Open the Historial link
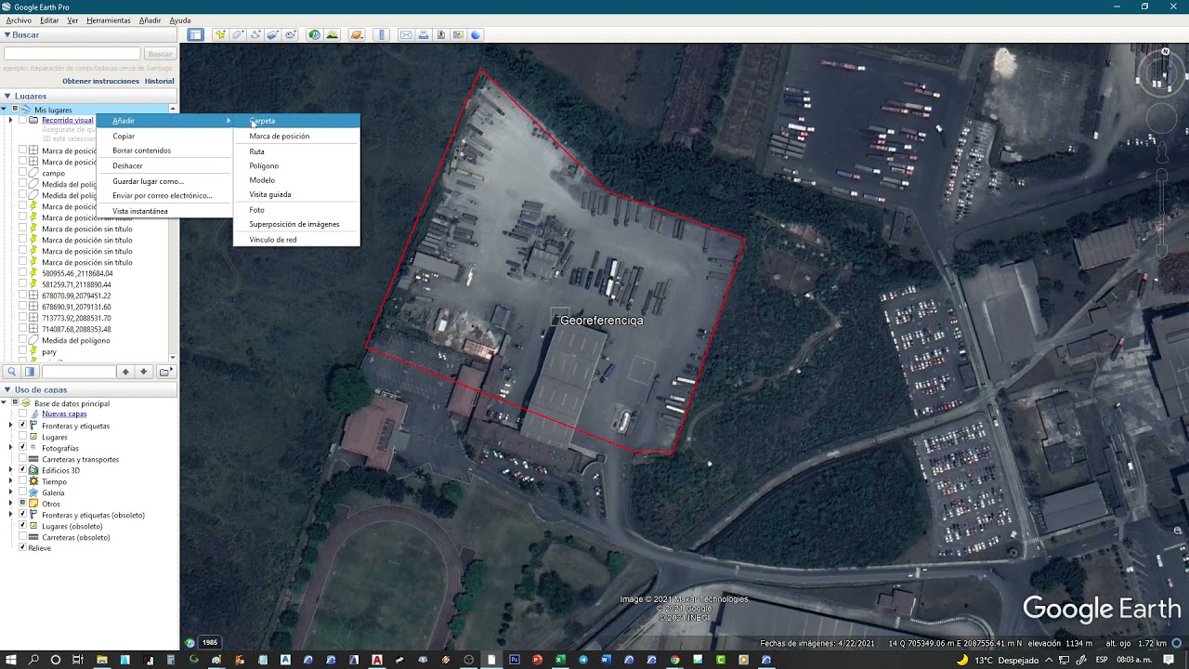1189x669 pixels. click(x=160, y=81)
